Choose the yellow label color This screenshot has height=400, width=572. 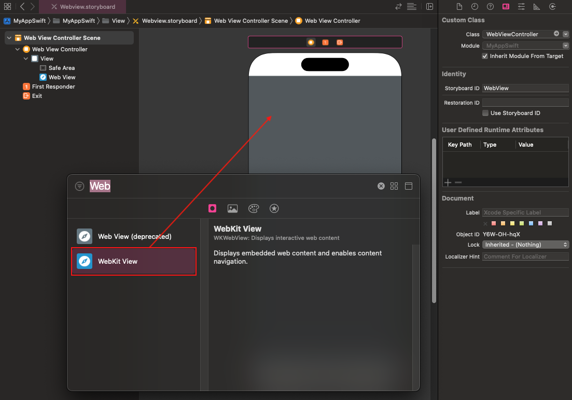(512, 223)
